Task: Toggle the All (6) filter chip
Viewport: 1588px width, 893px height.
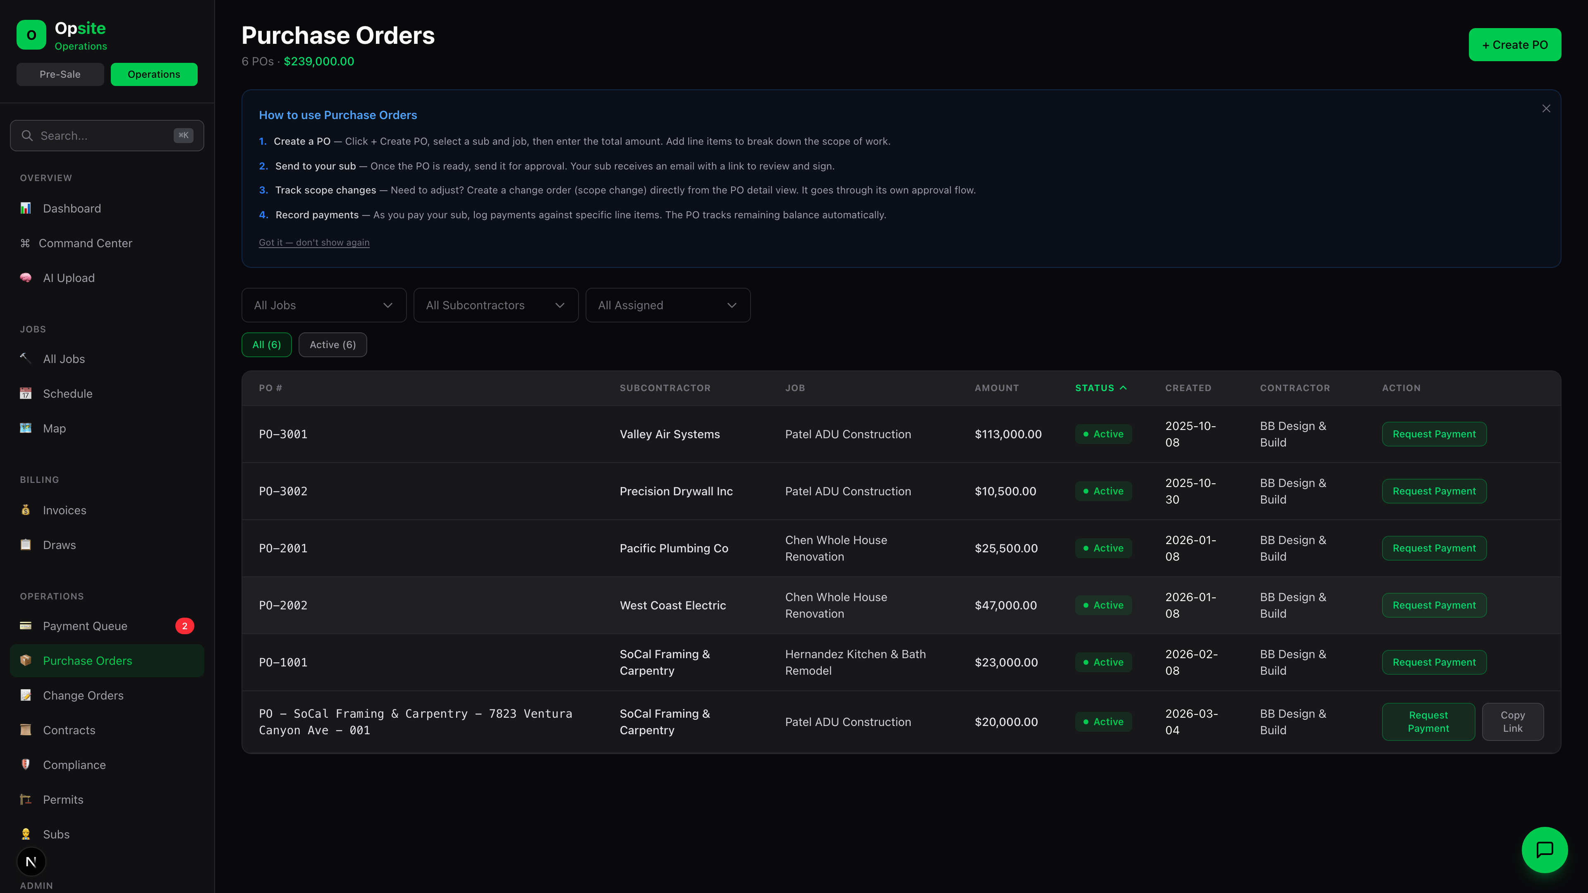Action: [x=266, y=344]
